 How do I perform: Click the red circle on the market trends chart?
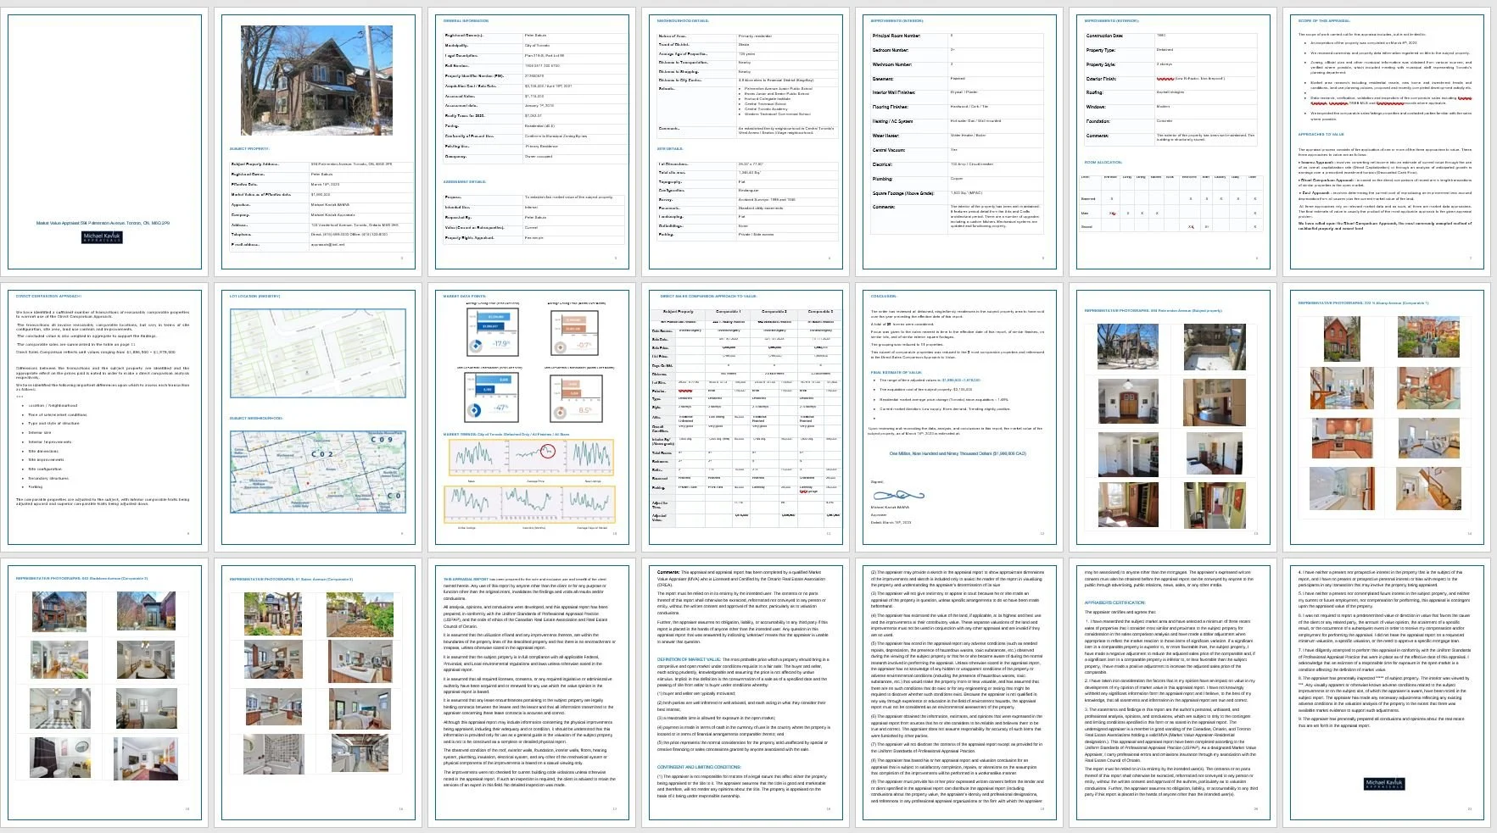547,452
